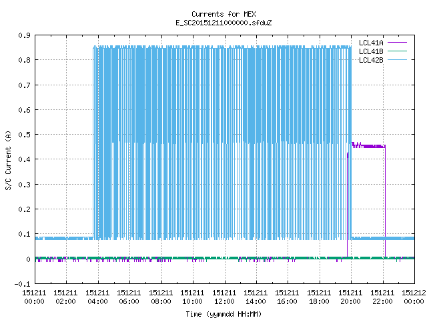Viewport: 427px width, 320px height.
Task: Click the 151211 12:00 time tick label
Action: (x=224, y=297)
